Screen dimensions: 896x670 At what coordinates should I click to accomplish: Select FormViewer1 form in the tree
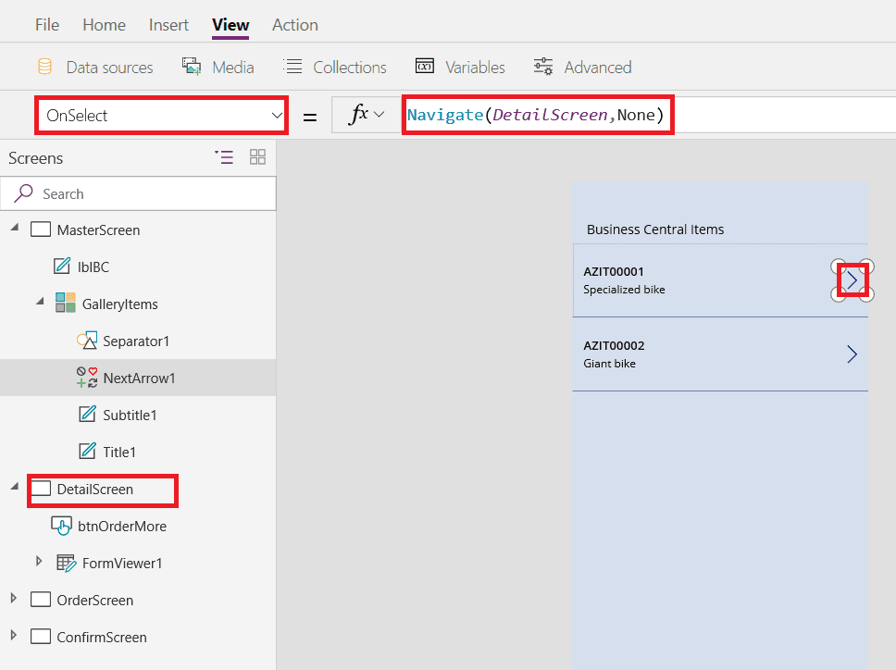click(x=122, y=564)
